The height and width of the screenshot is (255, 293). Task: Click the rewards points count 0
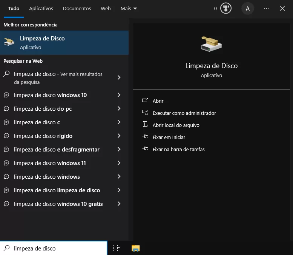(x=215, y=9)
